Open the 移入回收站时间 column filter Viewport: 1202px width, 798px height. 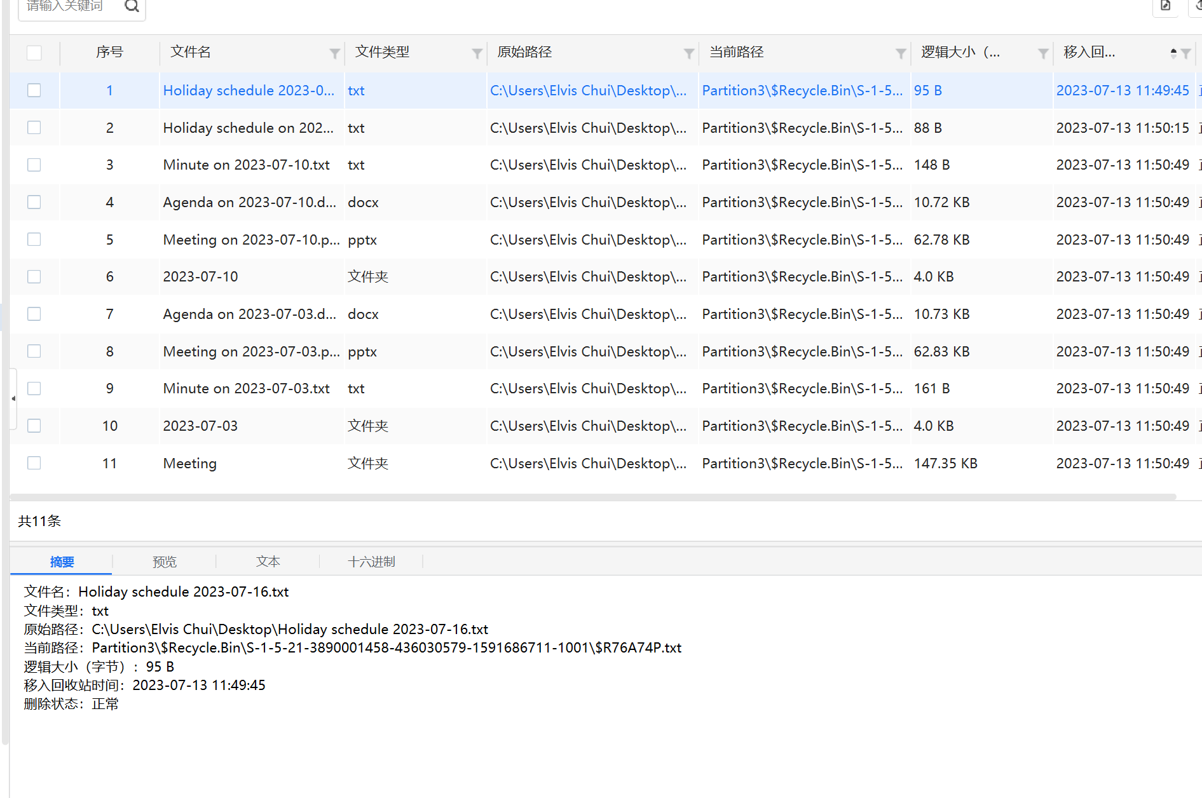pos(1186,53)
